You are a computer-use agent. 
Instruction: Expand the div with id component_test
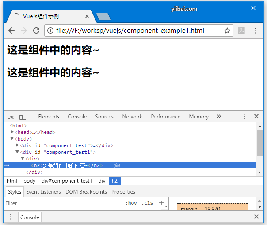[x=18, y=145]
